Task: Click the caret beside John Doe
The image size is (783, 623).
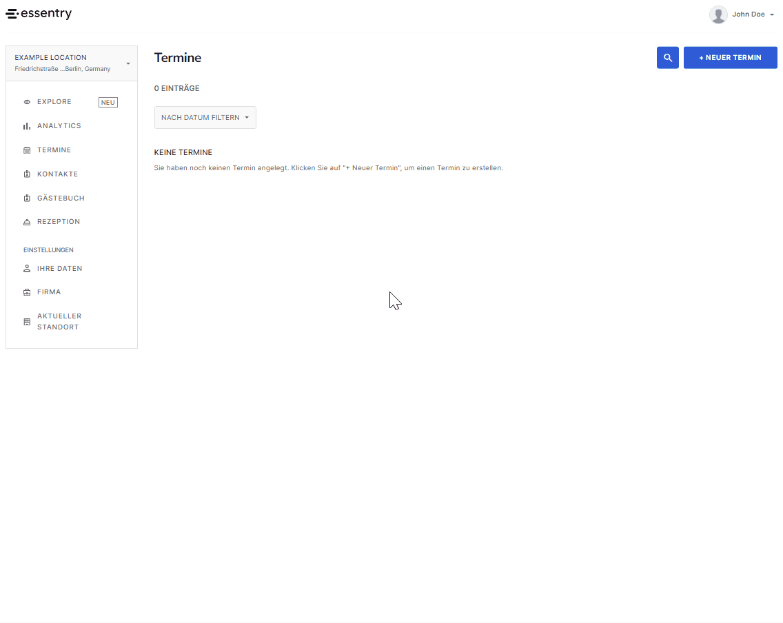Action: click(771, 15)
